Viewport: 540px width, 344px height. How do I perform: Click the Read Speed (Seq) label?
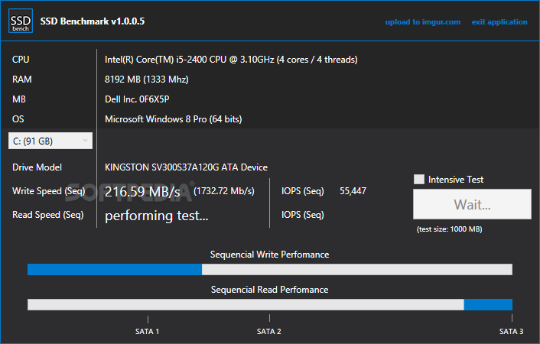[48, 215]
